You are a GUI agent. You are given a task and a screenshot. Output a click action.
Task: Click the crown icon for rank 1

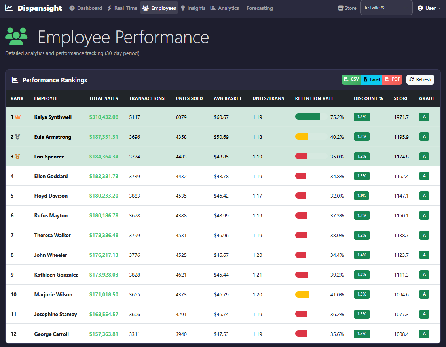18,117
